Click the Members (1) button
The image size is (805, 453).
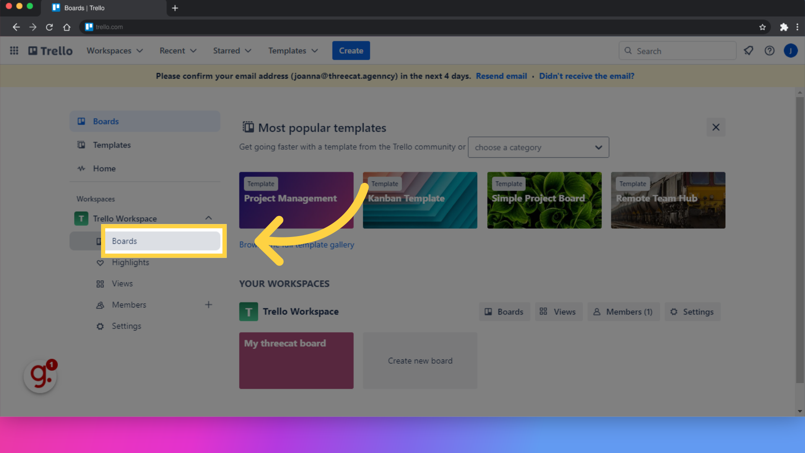(x=623, y=312)
